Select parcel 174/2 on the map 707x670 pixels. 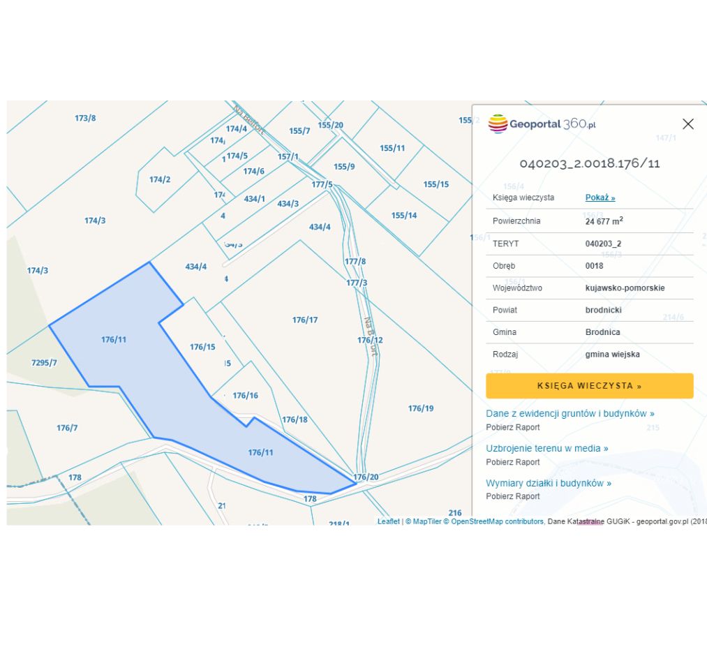(160, 179)
